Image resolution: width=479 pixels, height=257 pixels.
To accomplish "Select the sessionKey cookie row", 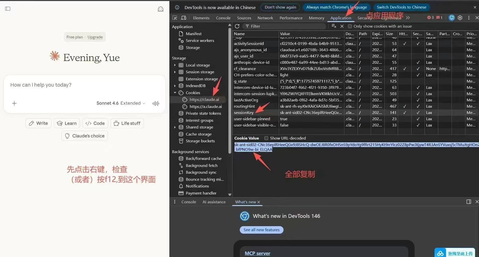I will [x=355, y=112].
